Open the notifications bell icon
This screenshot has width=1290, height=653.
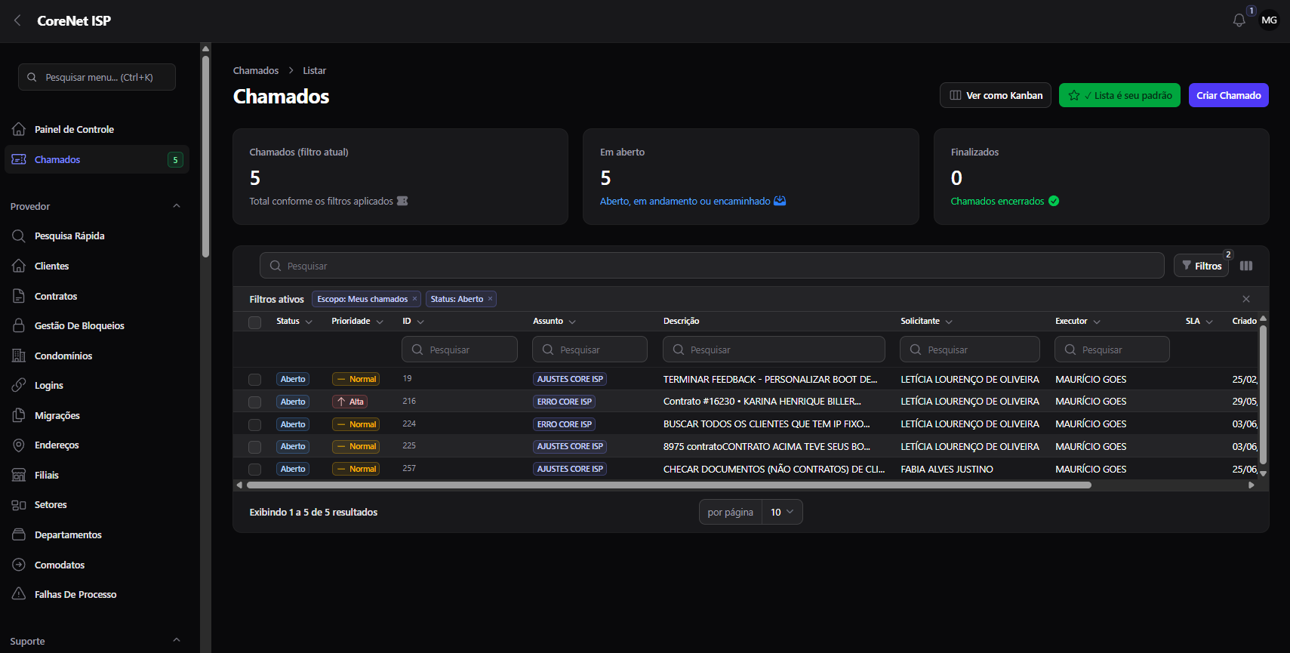(1239, 20)
